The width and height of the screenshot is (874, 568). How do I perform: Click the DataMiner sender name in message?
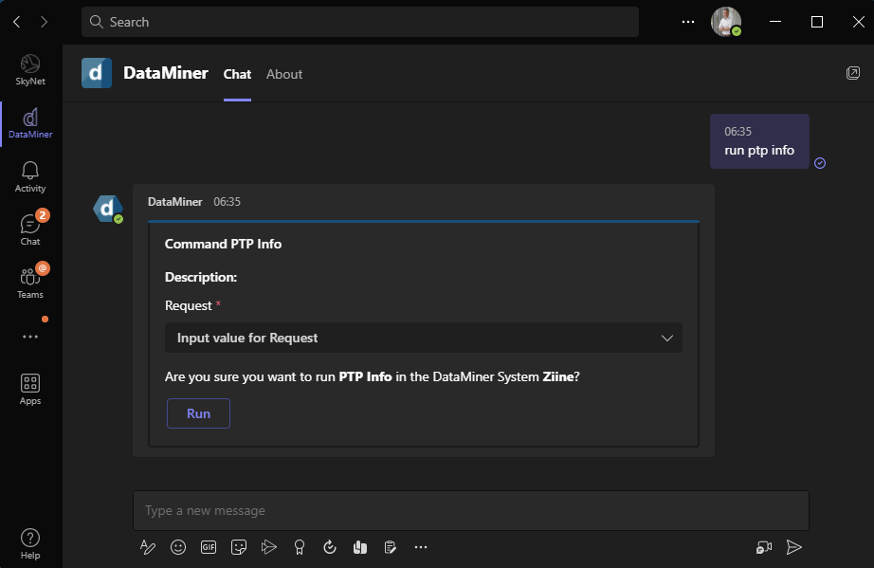click(175, 202)
